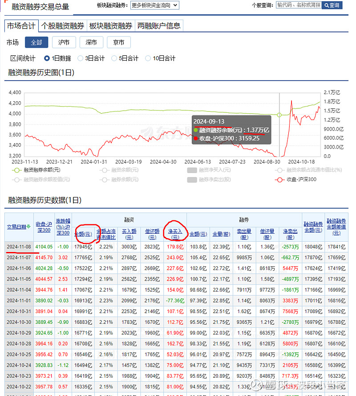Image resolution: width=356 pixels, height=396 pixels.
Task: Switch to the 个股融资融券 tab
Action: (x=63, y=26)
